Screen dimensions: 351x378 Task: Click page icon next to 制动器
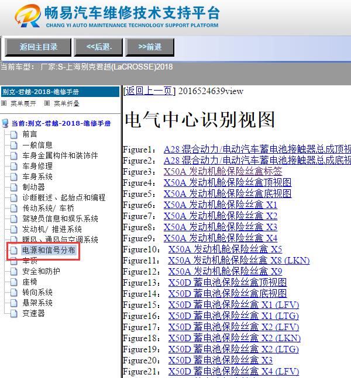point(14,187)
